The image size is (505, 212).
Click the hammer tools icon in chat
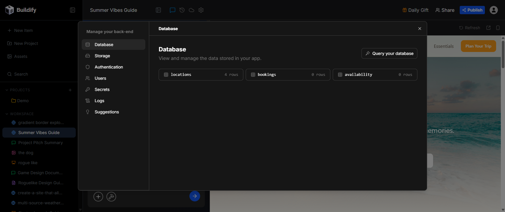tap(111, 197)
